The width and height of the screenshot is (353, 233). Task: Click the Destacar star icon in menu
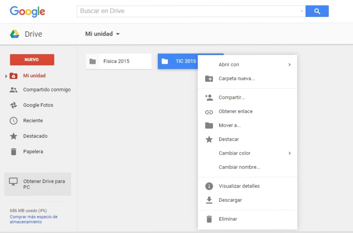click(209, 139)
